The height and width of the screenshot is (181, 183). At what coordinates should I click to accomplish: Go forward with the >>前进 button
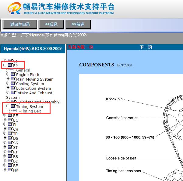[78, 24]
